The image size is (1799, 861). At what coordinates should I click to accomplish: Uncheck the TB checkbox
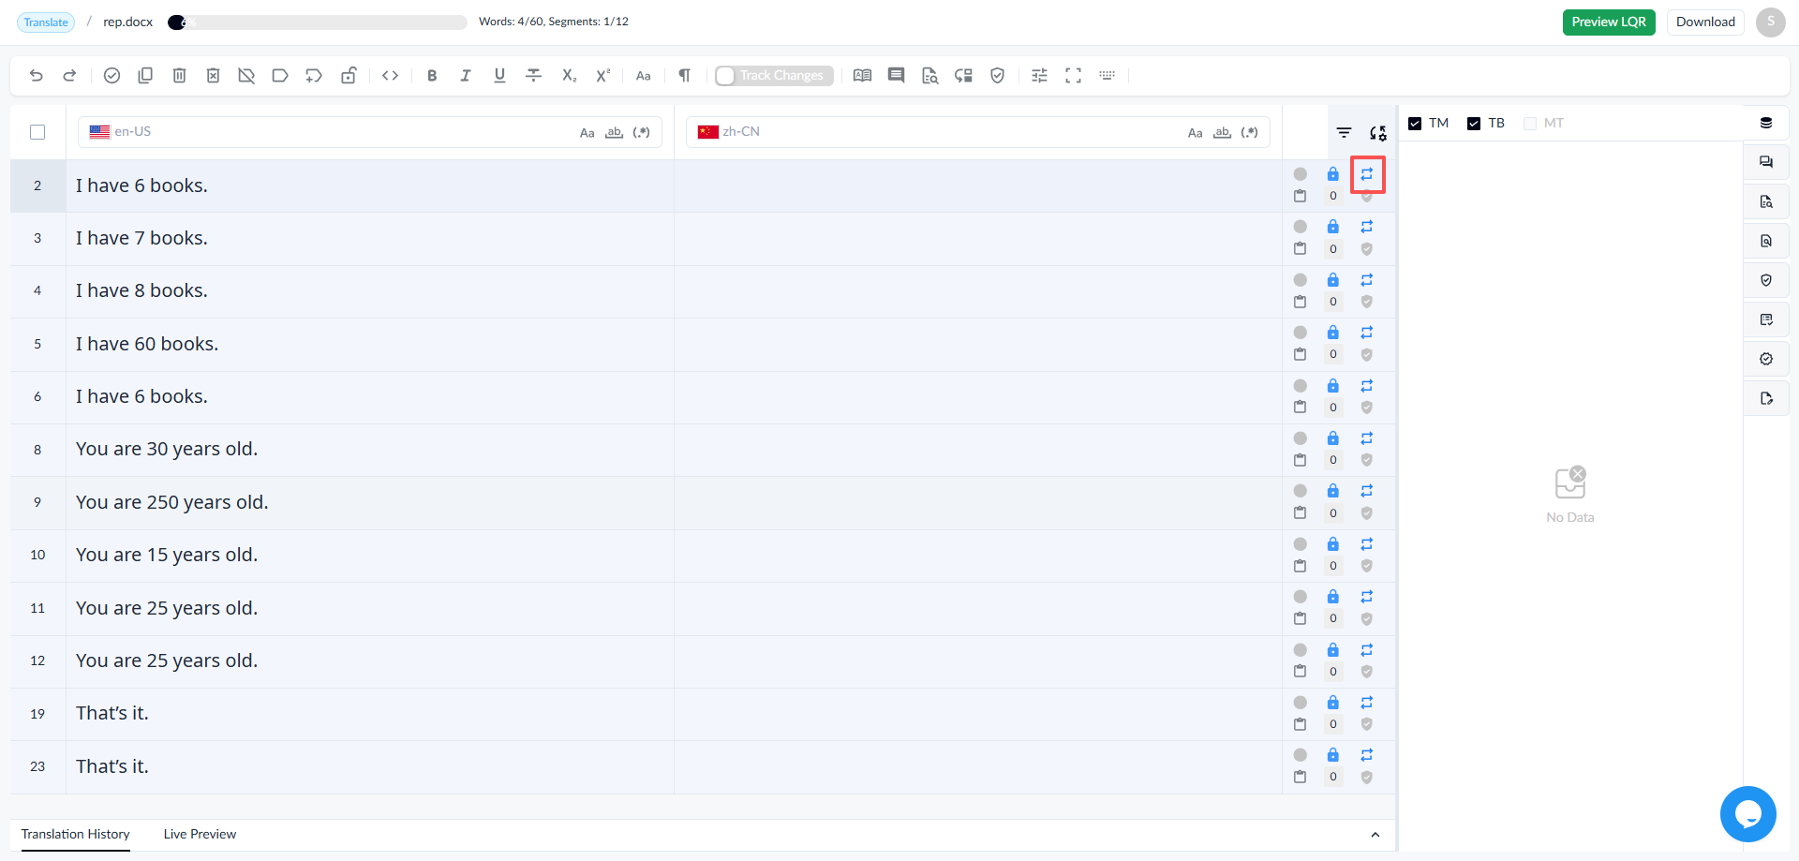(x=1474, y=124)
